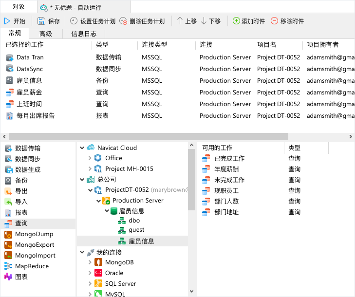Open the 信息日志 tab
This screenshot has width=355, height=297.
click(x=84, y=34)
